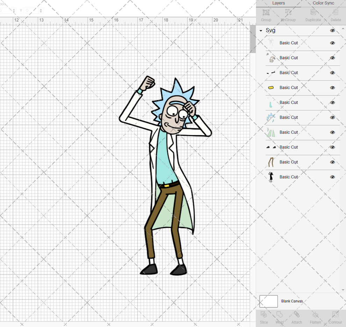Viewport: 346px width, 327px height.
Task: Click the vertical scrollbar beside the canvas
Action: 253,38
